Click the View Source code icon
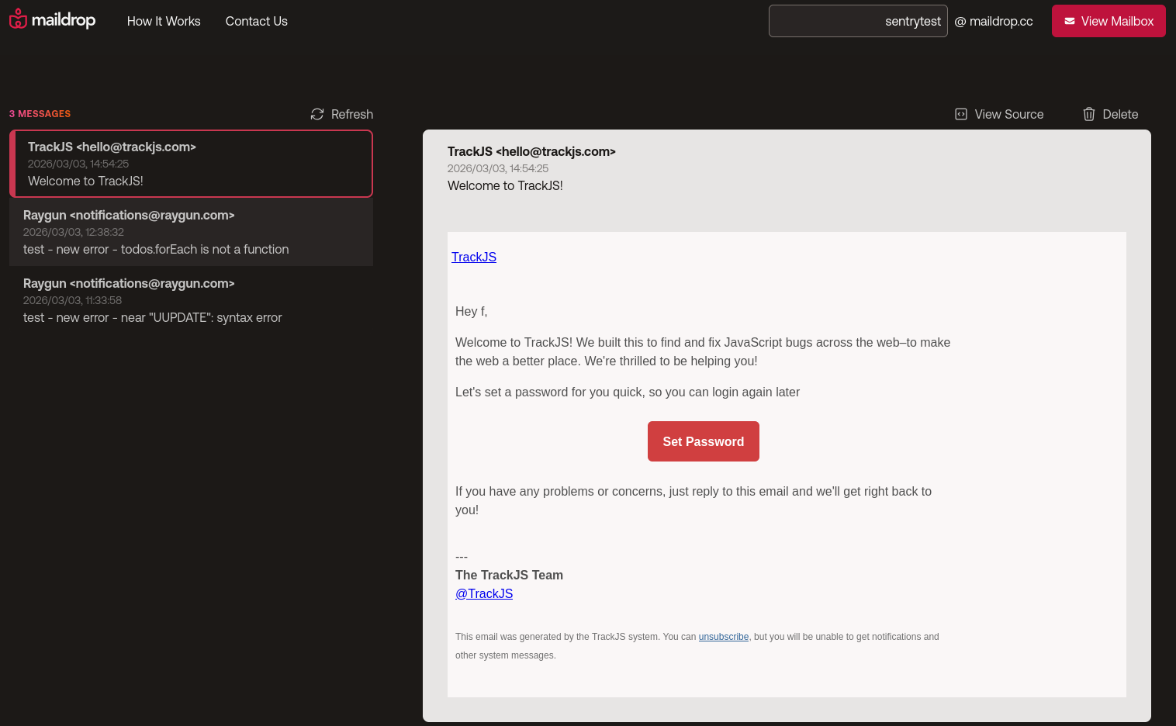Screen dimensions: 1176x726 point(961,114)
